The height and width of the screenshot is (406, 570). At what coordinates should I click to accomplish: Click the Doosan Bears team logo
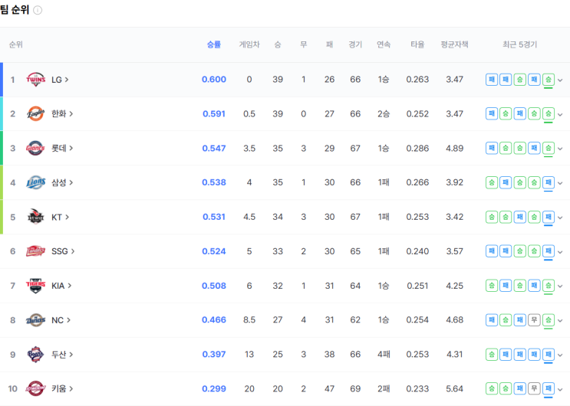35,355
